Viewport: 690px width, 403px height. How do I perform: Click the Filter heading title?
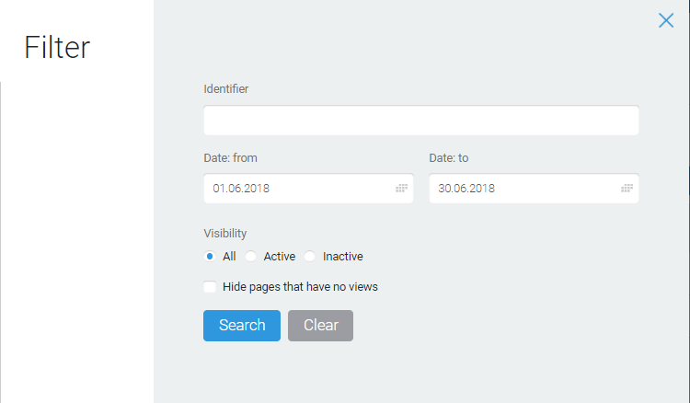[57, 47]
